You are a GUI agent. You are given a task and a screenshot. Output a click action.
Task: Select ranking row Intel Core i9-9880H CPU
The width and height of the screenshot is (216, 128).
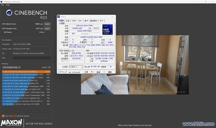(x=26, y=83)
